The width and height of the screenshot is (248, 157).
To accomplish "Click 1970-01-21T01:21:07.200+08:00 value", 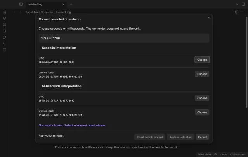I will pyautogui.click(x=60, y=115).
